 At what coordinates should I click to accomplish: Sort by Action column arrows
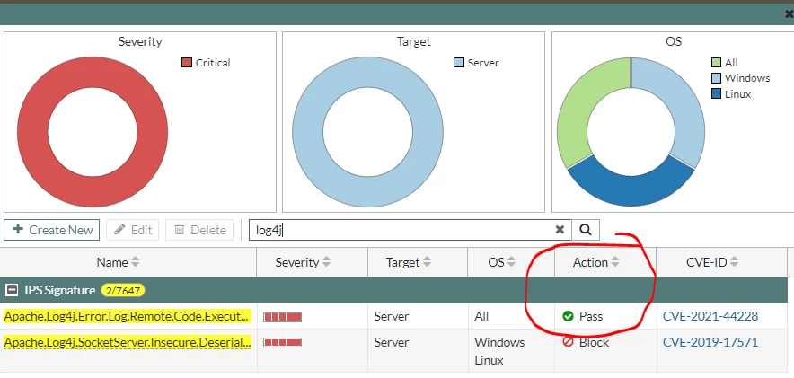click(614, 262)
